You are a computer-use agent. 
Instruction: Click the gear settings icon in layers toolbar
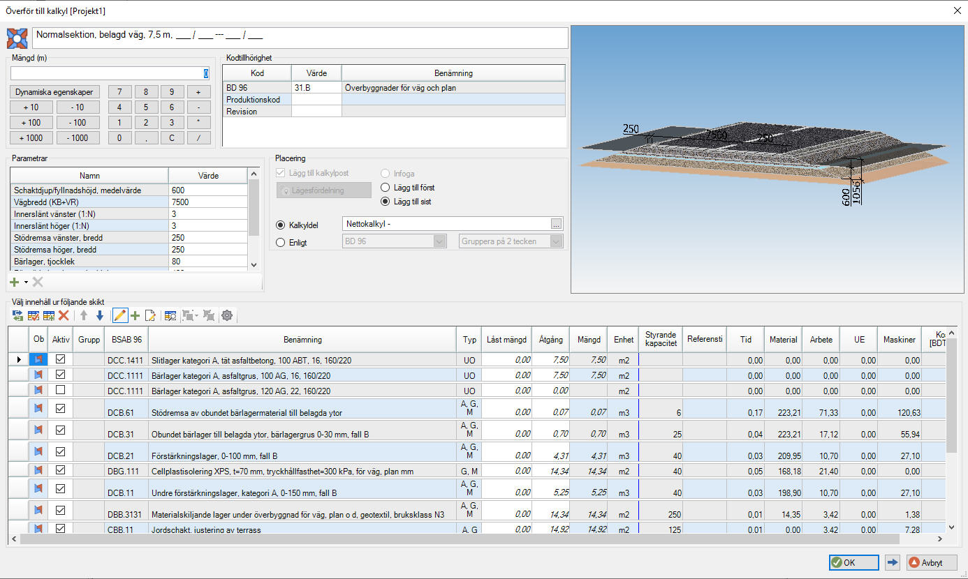226,316
